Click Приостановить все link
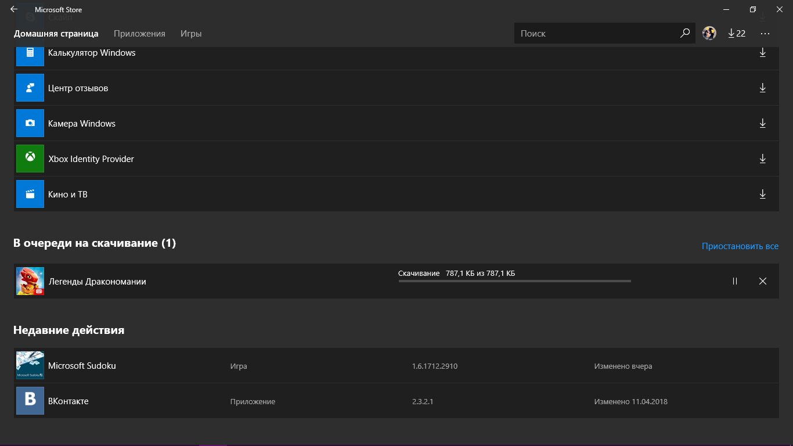The width and height of the screenshot is (793, 446). pyautogui.click(x=740, y=246)
